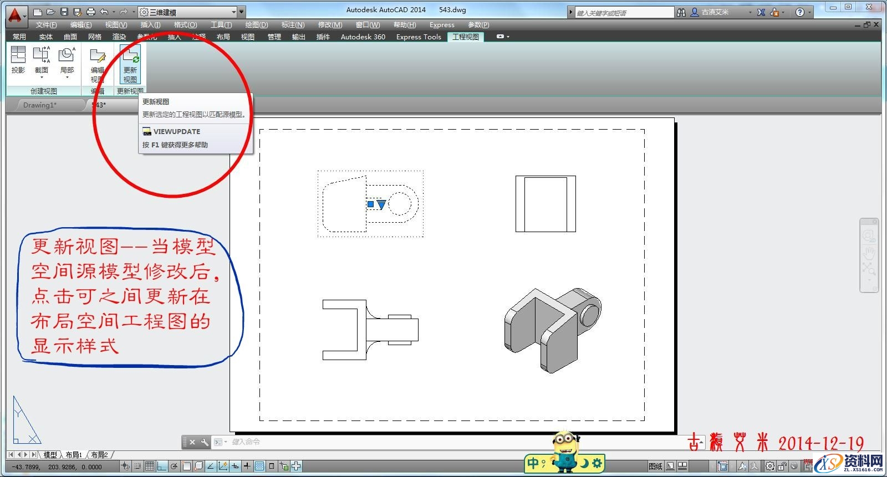Click the binoculars search icon
This screenshot has height=477, width=887.
click(681, 12)
